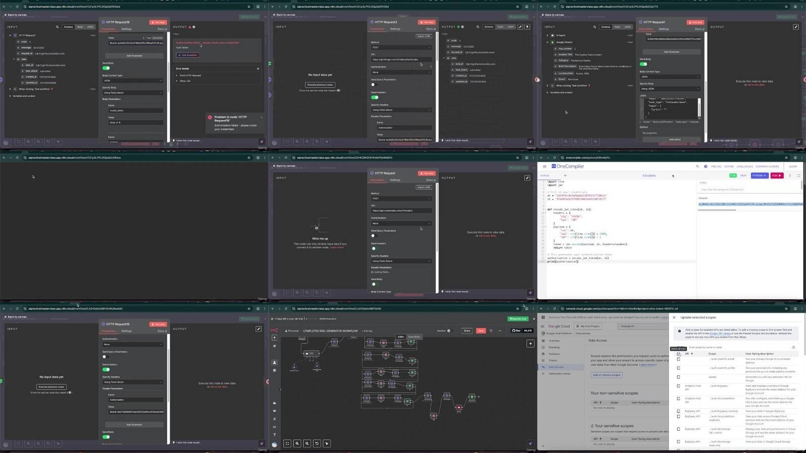
Task: Click the add-node plus icon on the workflow canvas
Action: click(x=530, y=344)
